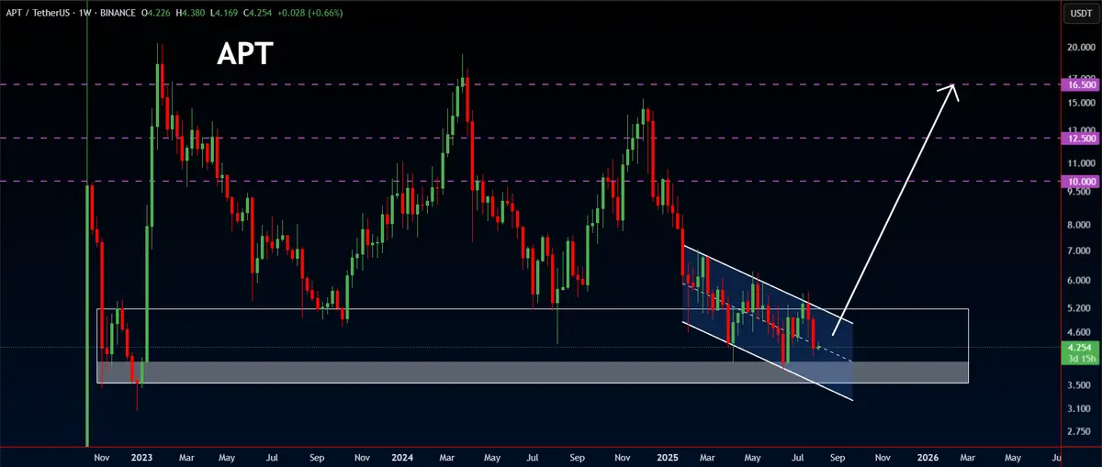This screenshot has height=467, width=1102.
Task: Click the 2023 label on time axis
Action: coord(141,456)
